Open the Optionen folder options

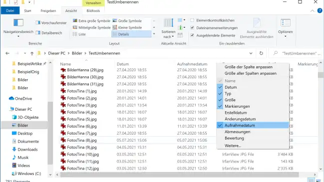tap(286, 28)
